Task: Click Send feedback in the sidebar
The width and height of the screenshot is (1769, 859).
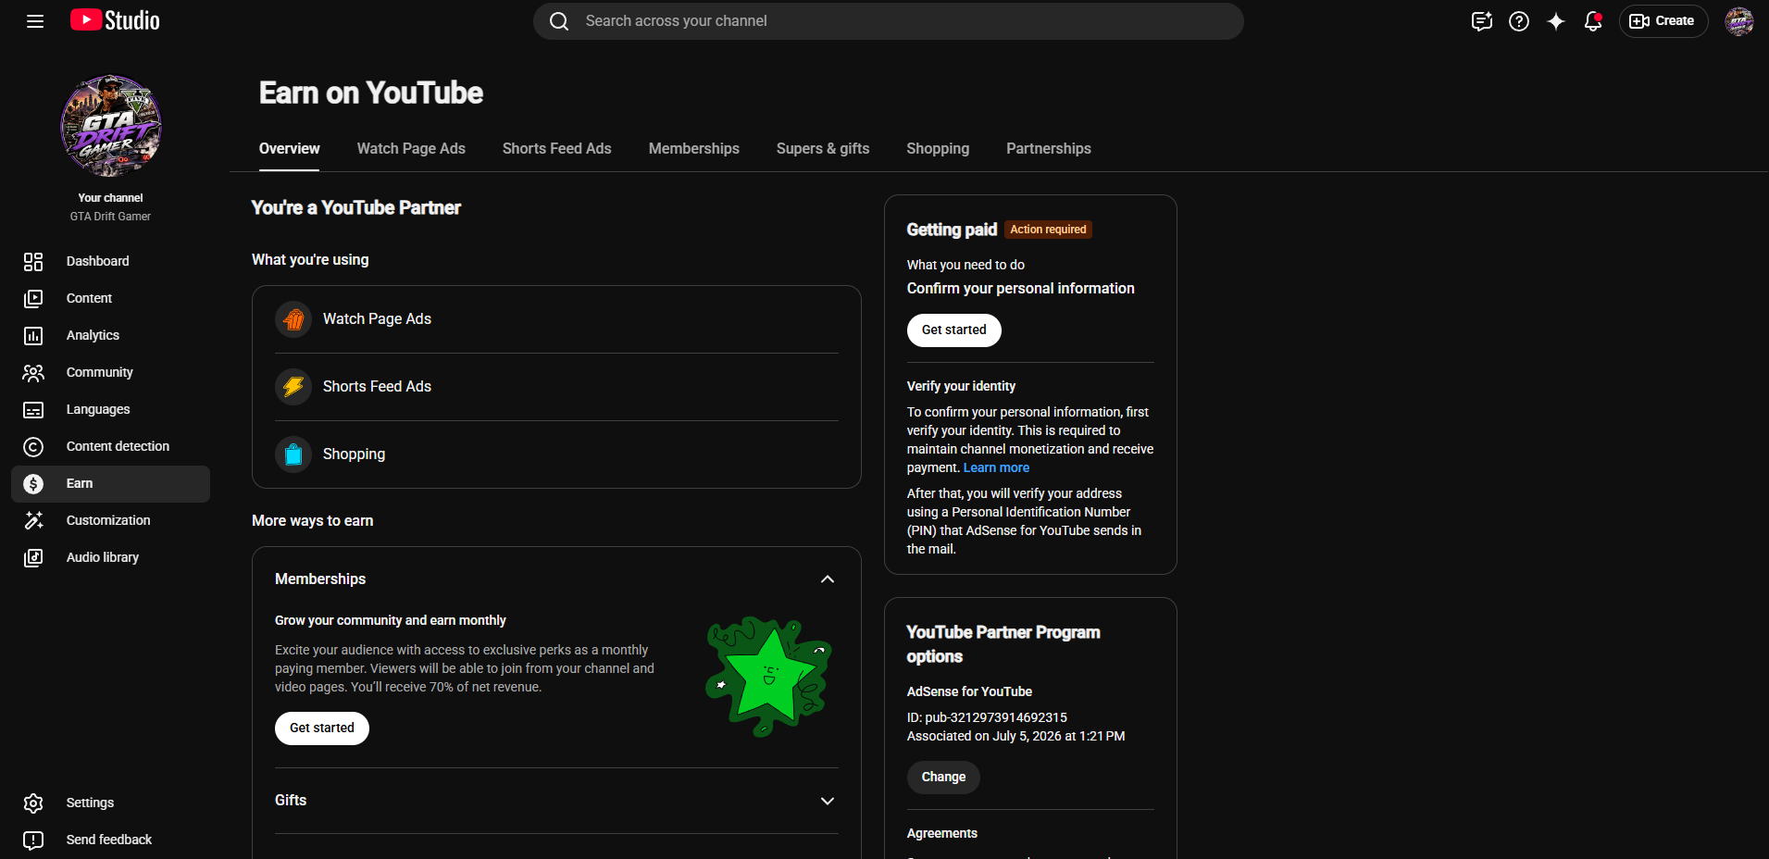Action: point(111,840)
